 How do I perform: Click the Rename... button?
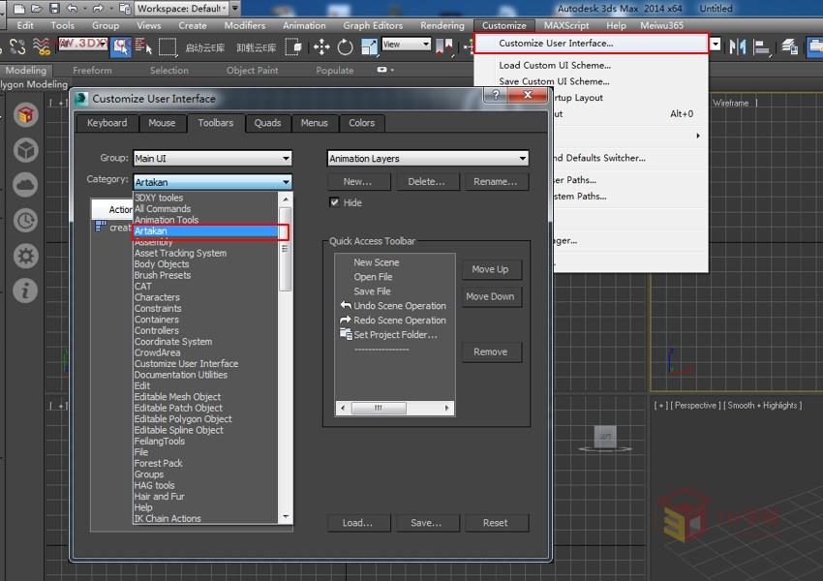pyautogui.click(x=496, y=182)
